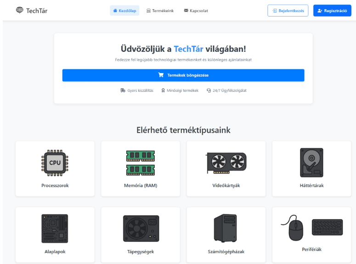356x264 pixels.
Task: Click the 24/7 Ügyfélszolgálat headset icon
Action: pos(209,90)
